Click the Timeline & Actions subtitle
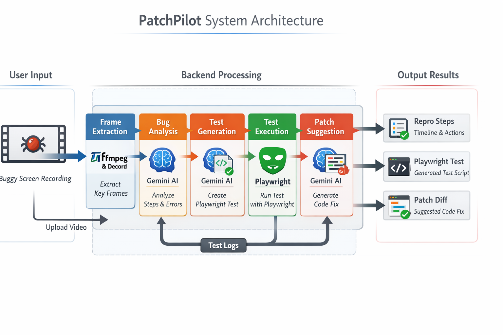The width and height of the screenshot is (503, 335). click(x=439, y=133)
